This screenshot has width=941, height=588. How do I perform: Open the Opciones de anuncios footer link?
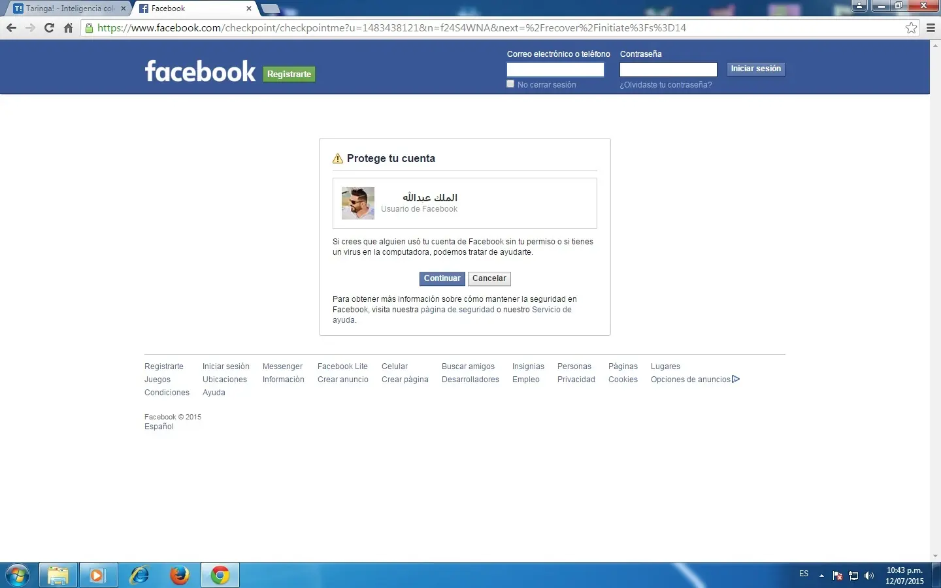(691, 380)
